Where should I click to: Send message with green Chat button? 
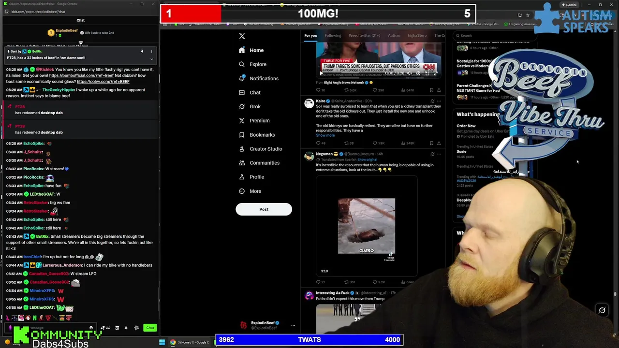pyautogui.click(x=150, y=328)
